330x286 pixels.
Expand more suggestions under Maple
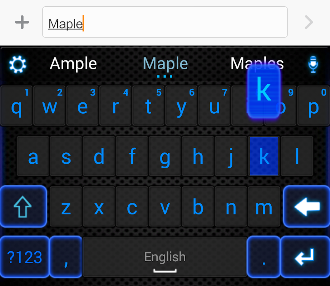point(165,77)
